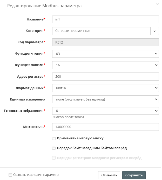
Task: Expand the Функция записи dropdown
Action: pos(105,65)
